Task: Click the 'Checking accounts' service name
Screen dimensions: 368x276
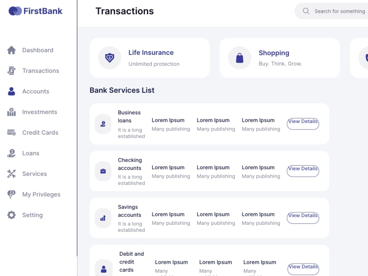Action: point(130,164)
